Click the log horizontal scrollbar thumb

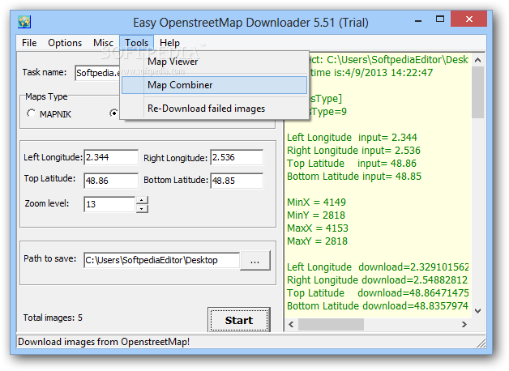point(331,324)
